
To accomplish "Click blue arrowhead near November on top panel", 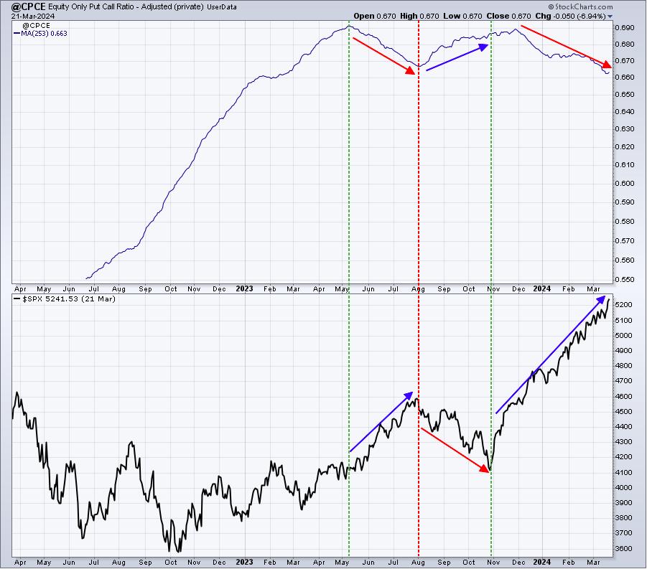I will (483, 47).
